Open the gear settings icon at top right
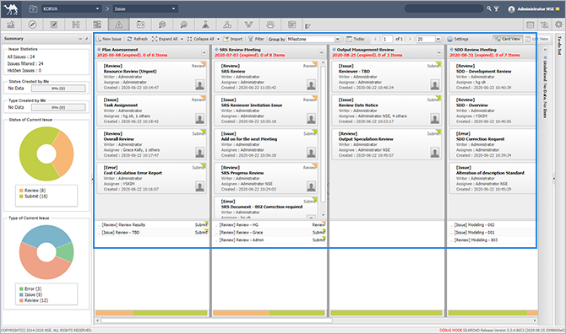The image size is (566, 334). pyautogui.click(x=558, y=24)
